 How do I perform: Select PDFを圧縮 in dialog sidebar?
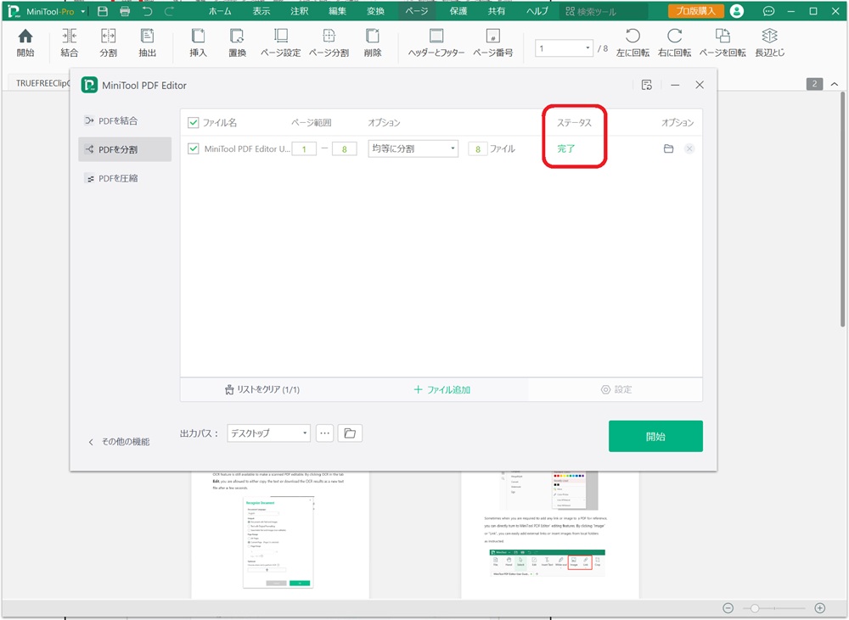click(125, 178)
